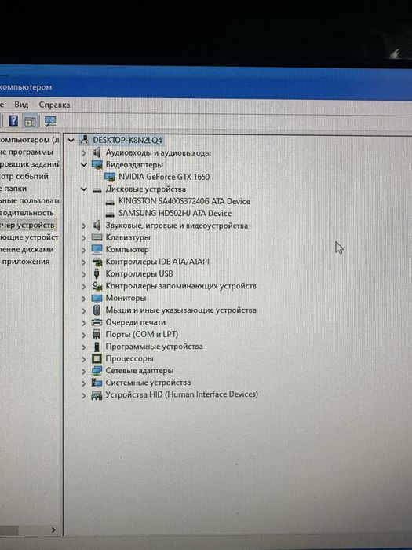Select 'ровщик заданий' item in left pane

click(30, 163)
